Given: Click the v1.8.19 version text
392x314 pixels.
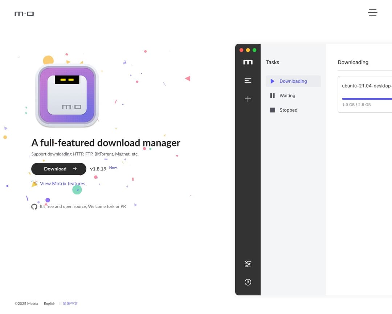Looking at the screenshot, I should [98, 169].
